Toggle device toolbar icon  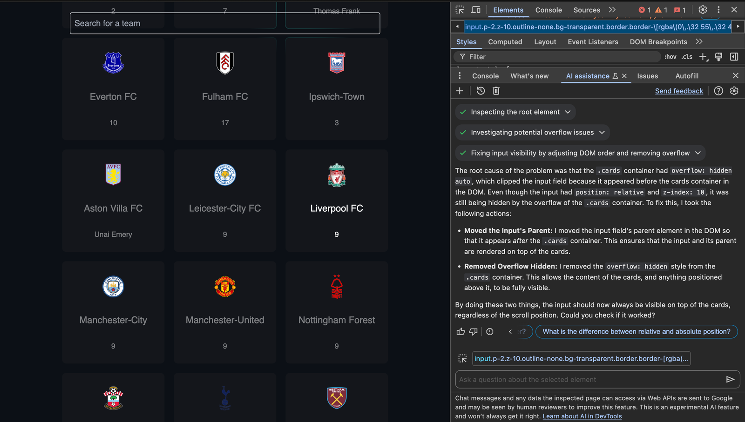pyautogui.click(x=476, y=10)
